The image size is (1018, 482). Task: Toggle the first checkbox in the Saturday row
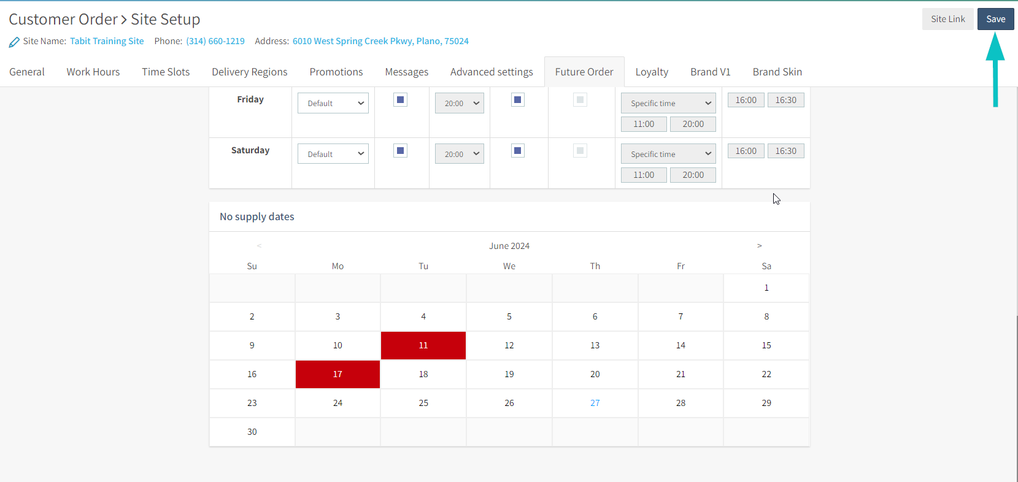point(400,150)
